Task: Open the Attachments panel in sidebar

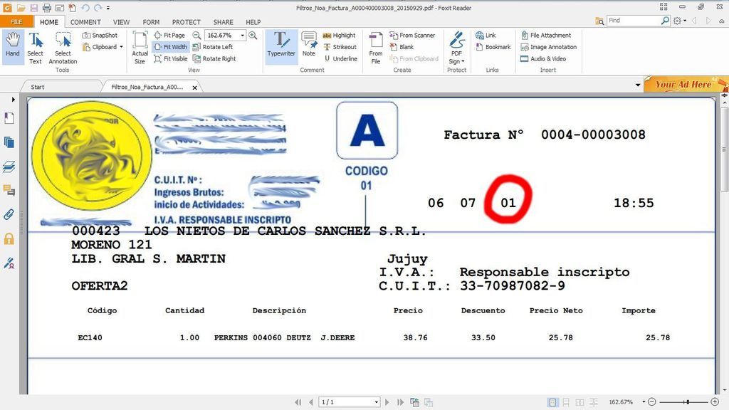Action: 9,214
